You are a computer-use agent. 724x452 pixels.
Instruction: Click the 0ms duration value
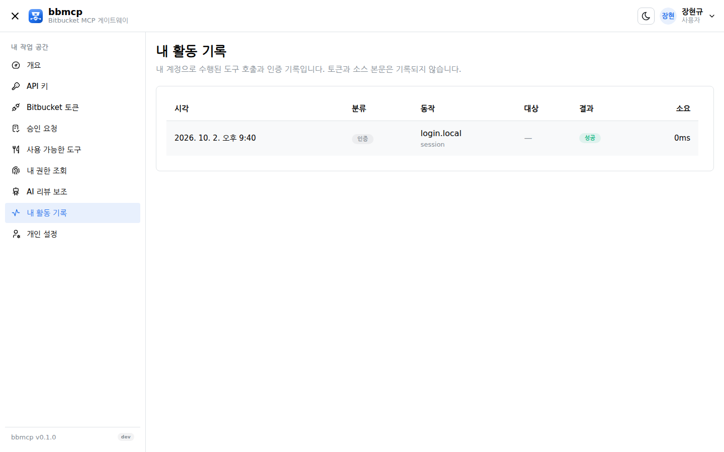point(682,138)
